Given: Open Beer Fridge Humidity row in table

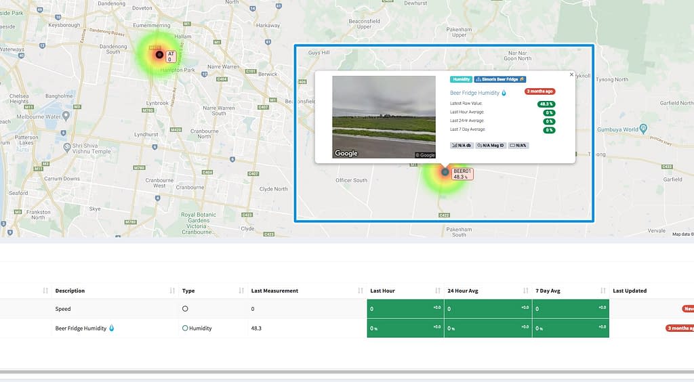Looking at the screenshot, I should [81, 328].
